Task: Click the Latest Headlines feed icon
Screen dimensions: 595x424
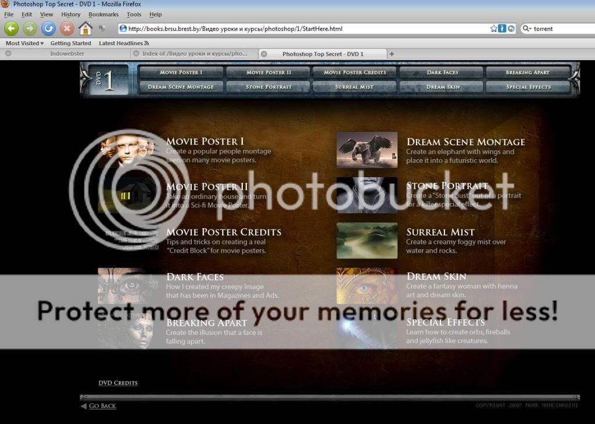Action: click(146, 43)
